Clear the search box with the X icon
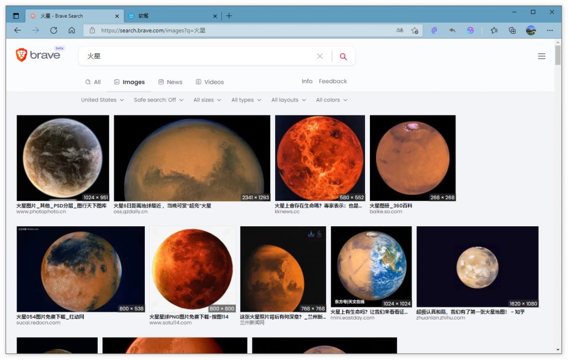This screenshot has width=568, height=360. pyautogui.click(x=319, y=56)
